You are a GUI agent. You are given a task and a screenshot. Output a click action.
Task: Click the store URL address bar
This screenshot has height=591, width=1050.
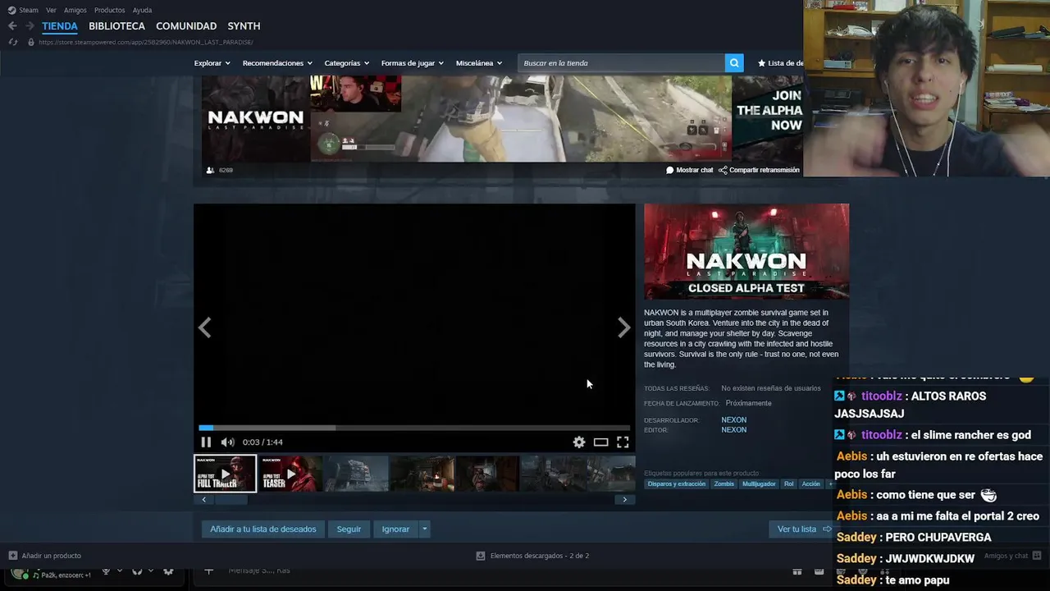pos(146,42)
